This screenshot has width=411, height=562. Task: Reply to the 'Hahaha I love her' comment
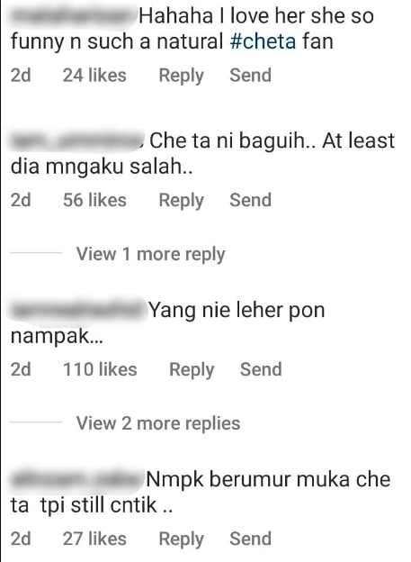click(x=181, y=76)
